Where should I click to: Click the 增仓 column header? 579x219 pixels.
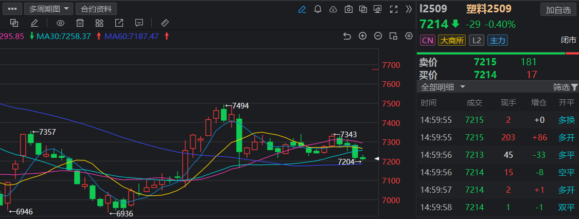[539, 102]
